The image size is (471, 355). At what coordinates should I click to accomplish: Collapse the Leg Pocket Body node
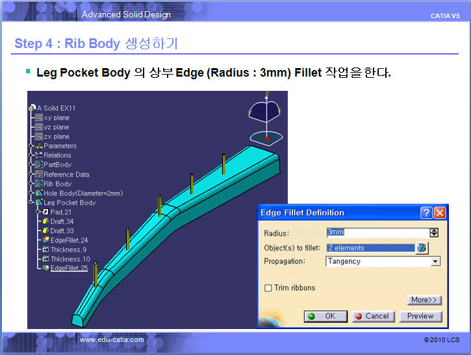click(x=31, y=202)
